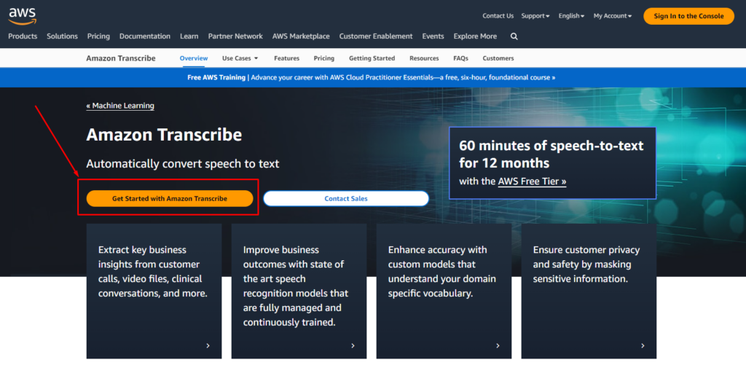Open the Enhance accuracy with custom models card
Viewport: 746px width, 368px height.
pos(444,291)
